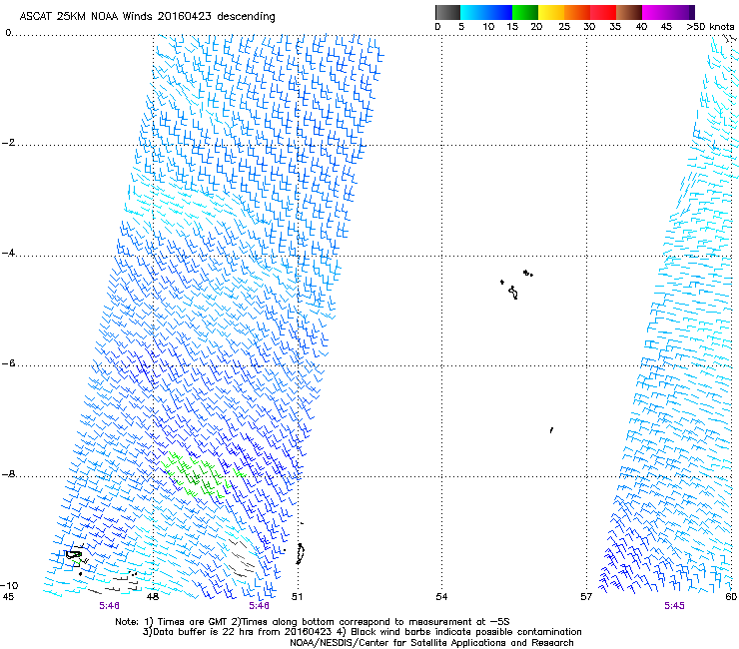The image size is (739, 649).
Task: Select the gray 0-5 knots legend segment
Action: tap(447, 13)
